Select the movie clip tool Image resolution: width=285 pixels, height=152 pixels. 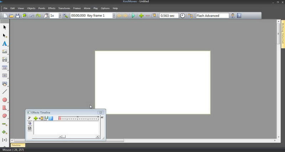tap(5, 76)
